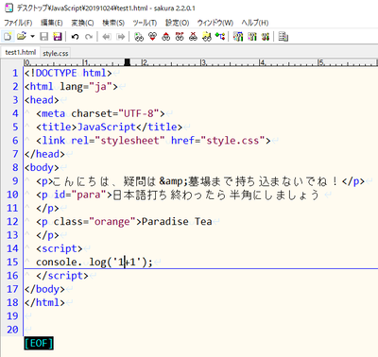Open outline analysis tree icon

point(220,37)
